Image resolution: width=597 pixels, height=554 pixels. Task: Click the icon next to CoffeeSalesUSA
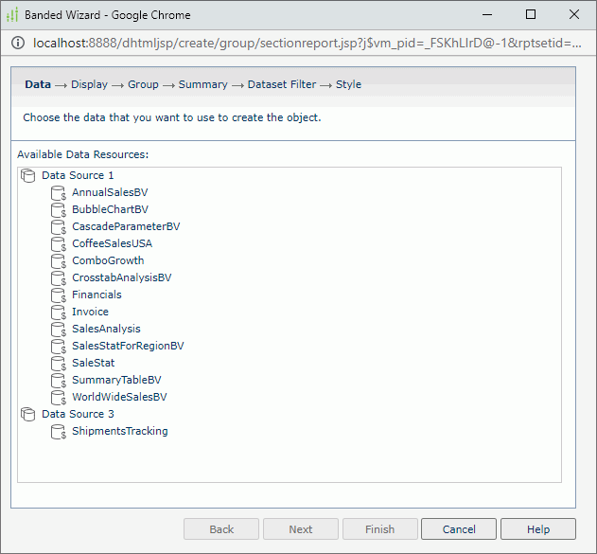coord(59,244)
